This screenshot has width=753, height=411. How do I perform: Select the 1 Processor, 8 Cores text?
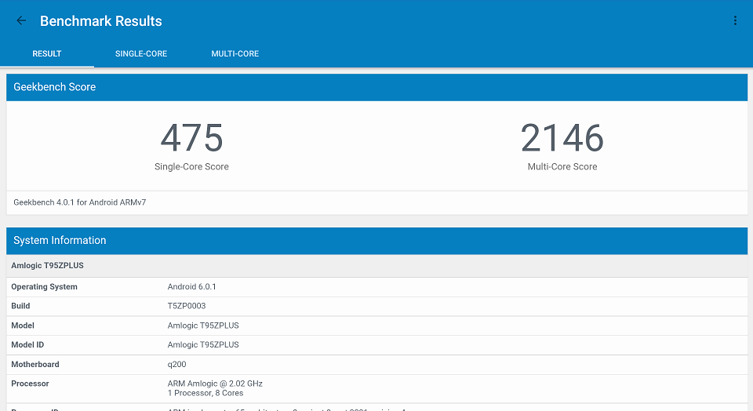click(x=206, y=393)
